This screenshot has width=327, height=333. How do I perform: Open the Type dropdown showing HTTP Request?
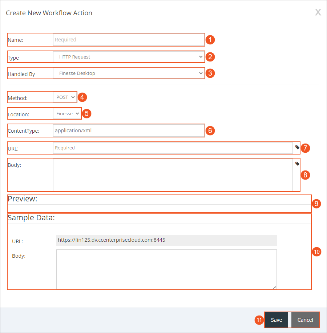pos(201,57)
